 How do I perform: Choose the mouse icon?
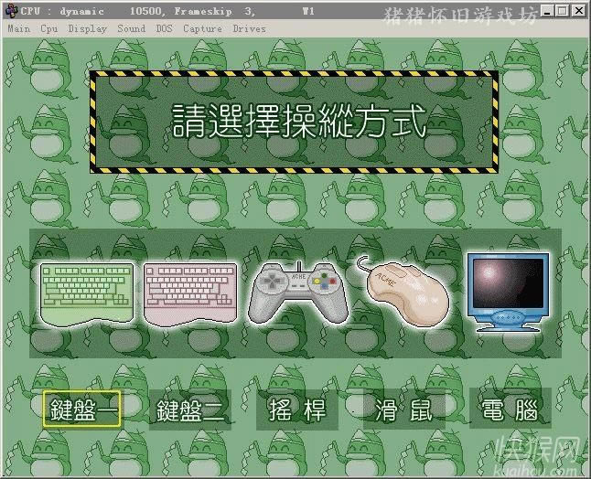pos(406,289)
